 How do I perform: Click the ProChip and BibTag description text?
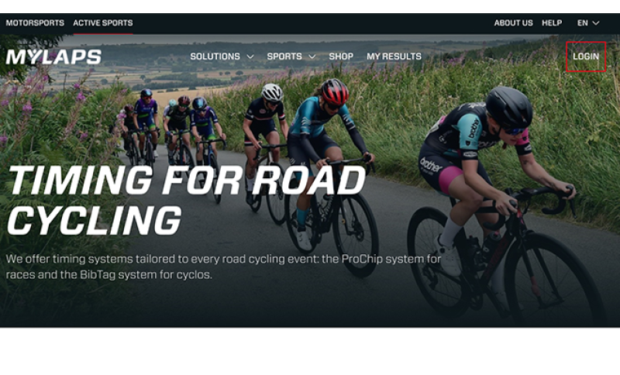(x=223, y=267)
